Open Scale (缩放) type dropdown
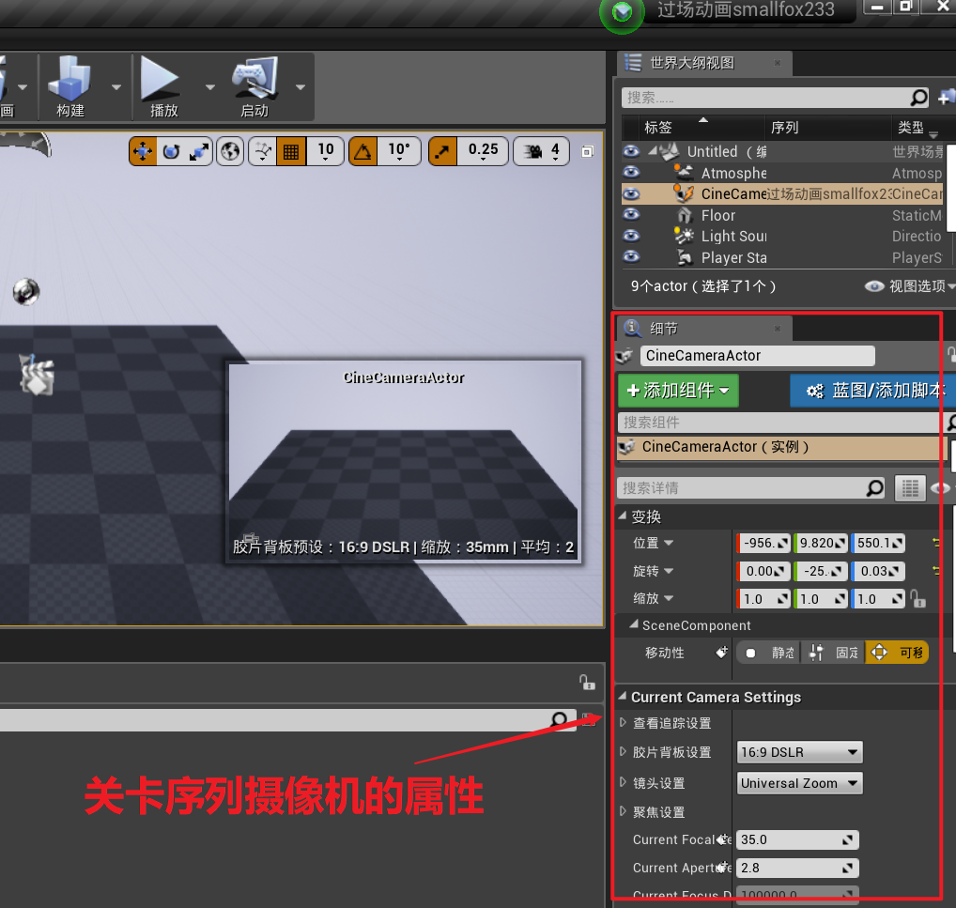This screenshot has width=956, height=908. coord(669,598)
